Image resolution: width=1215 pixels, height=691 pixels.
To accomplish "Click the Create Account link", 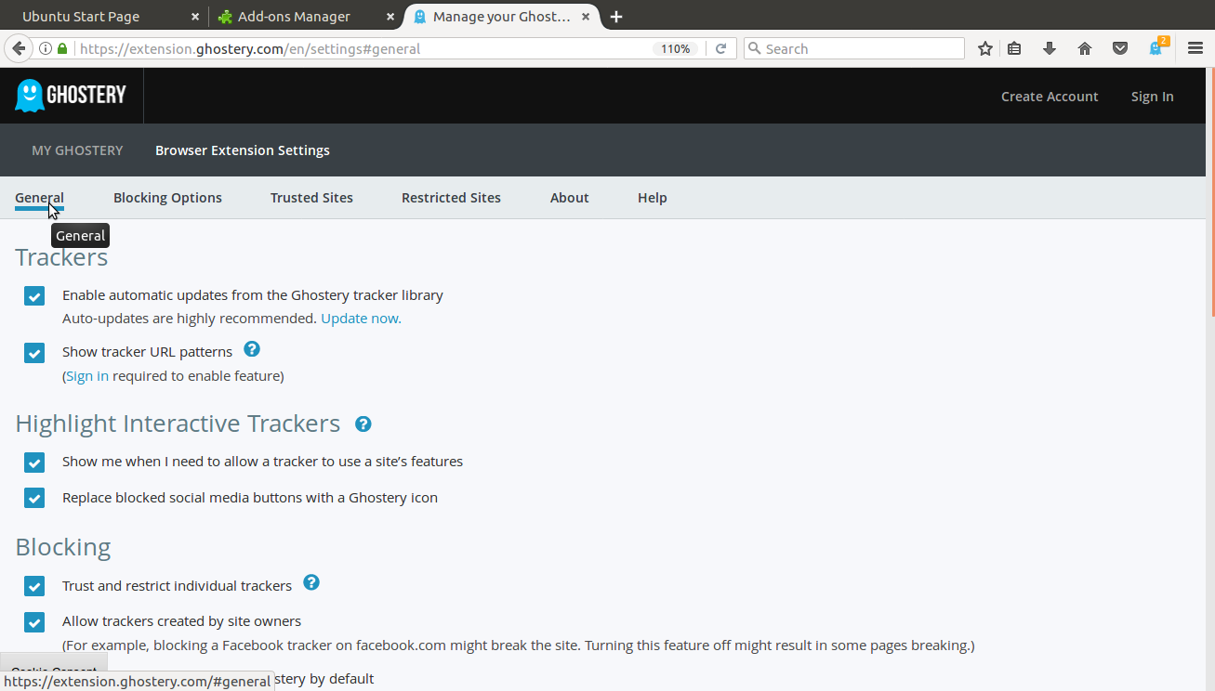I will pyautogui.click(x=1050, y=96).
